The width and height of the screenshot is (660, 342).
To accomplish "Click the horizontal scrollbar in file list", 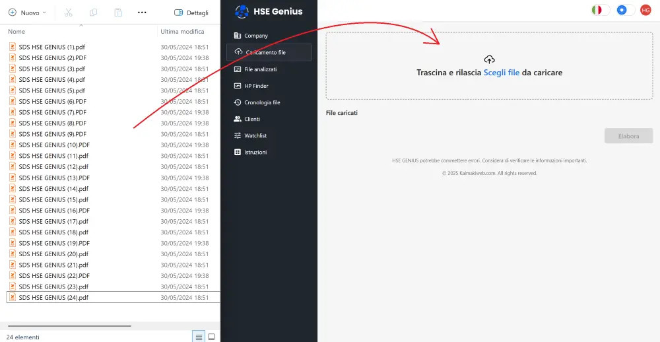I will click(x=69, y=325).
